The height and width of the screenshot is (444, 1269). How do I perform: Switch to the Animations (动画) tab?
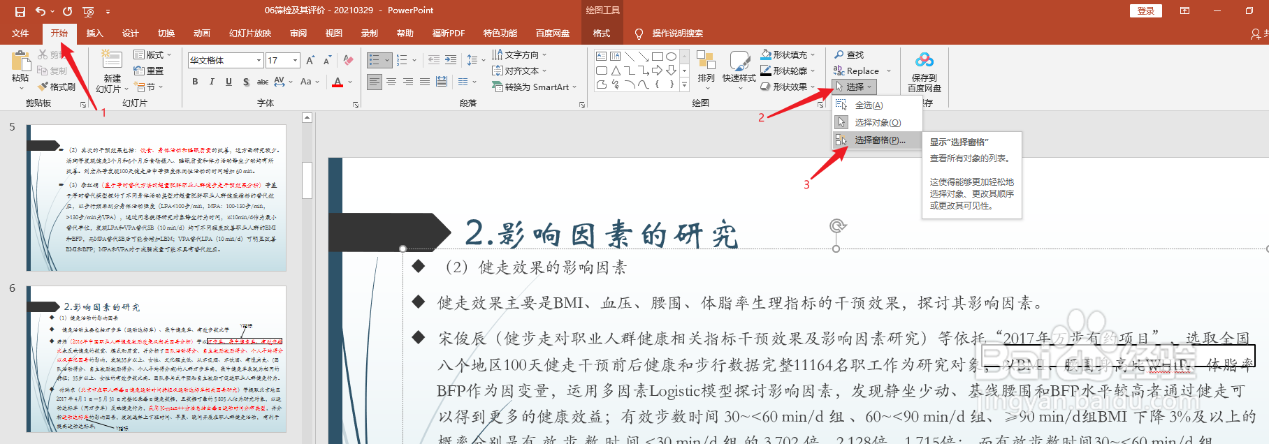[202, 33]
